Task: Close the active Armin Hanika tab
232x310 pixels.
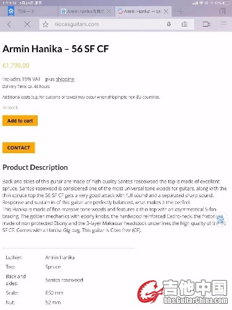Action: click(x=166, y=11)
